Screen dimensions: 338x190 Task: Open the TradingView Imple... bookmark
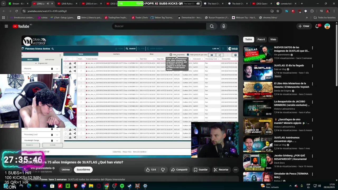click(x=116, y=18)
